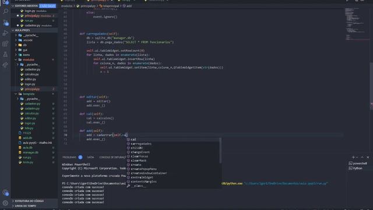
Task: Open the Accounts icon above the settings gear
Action: coord(5,192)
